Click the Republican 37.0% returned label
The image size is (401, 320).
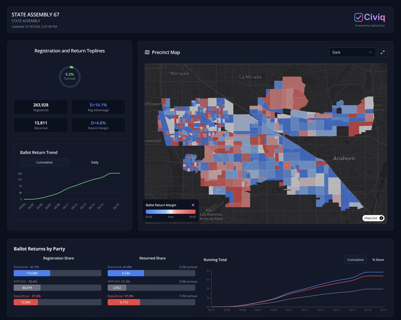click(121, 296)
